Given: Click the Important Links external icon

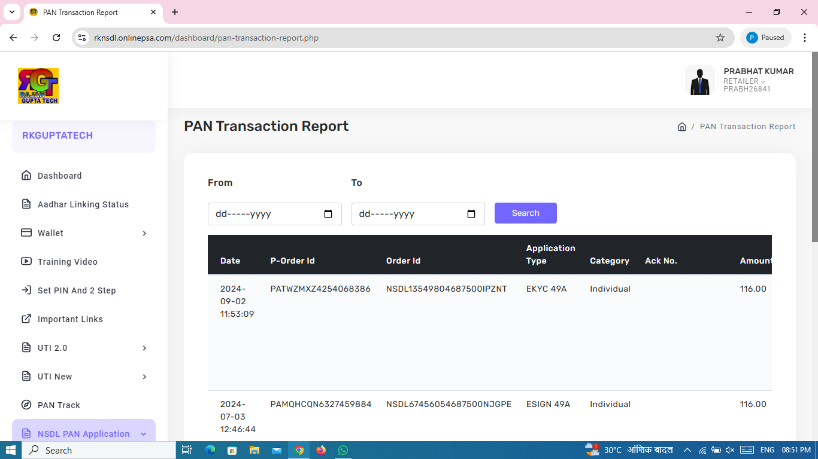Looking at the screenshot, I should pos(26,319).
